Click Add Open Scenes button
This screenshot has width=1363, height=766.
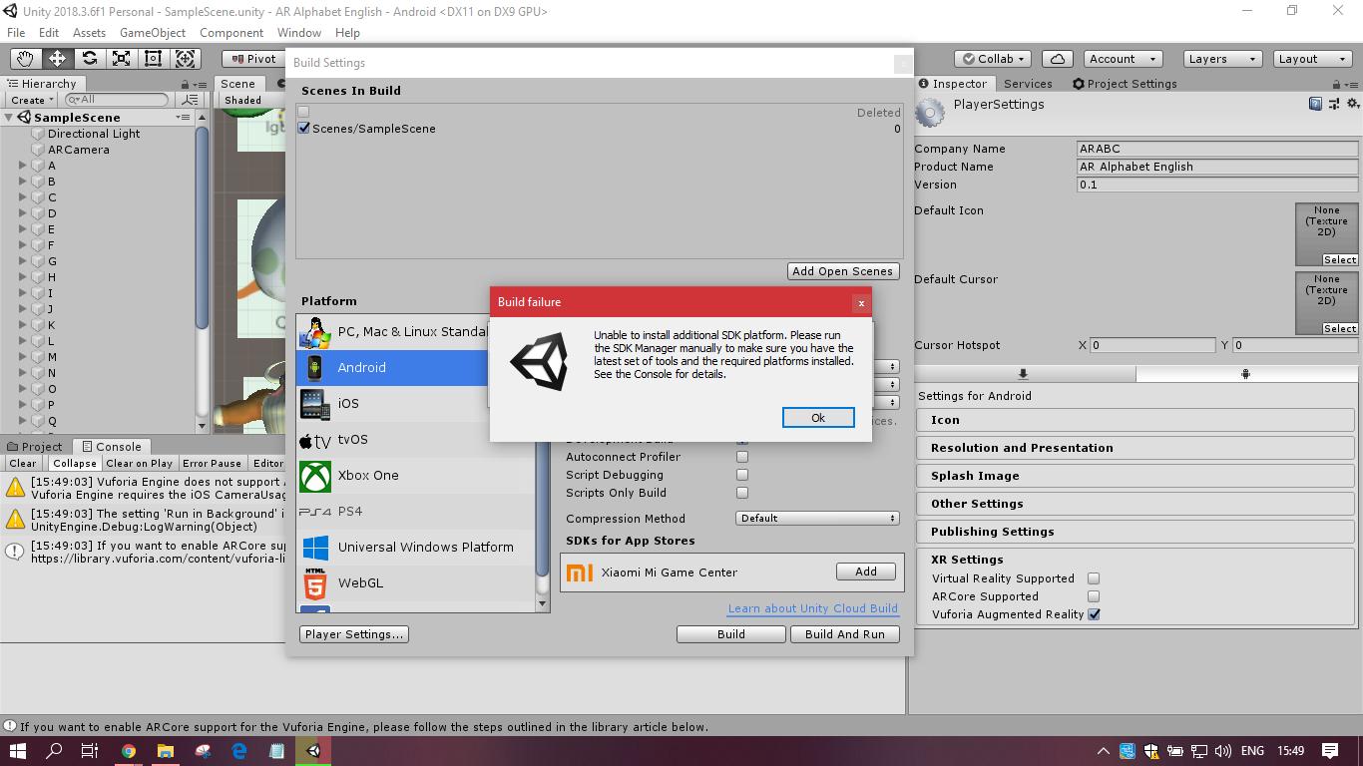843,271
